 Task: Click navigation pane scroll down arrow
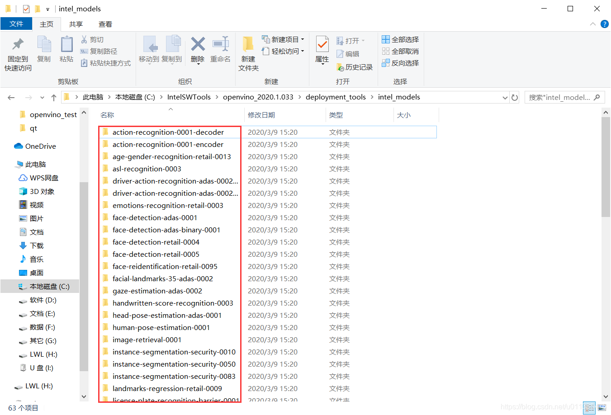click(84, 396)
